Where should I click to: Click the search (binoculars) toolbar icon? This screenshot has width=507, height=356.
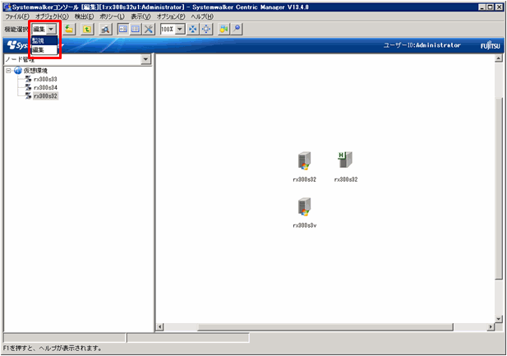(105, 29)
